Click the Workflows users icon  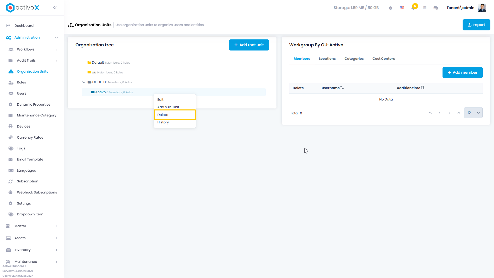coord(11,49)
